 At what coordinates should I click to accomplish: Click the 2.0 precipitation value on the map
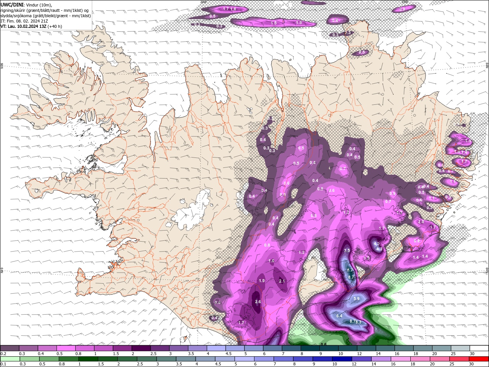421,222
